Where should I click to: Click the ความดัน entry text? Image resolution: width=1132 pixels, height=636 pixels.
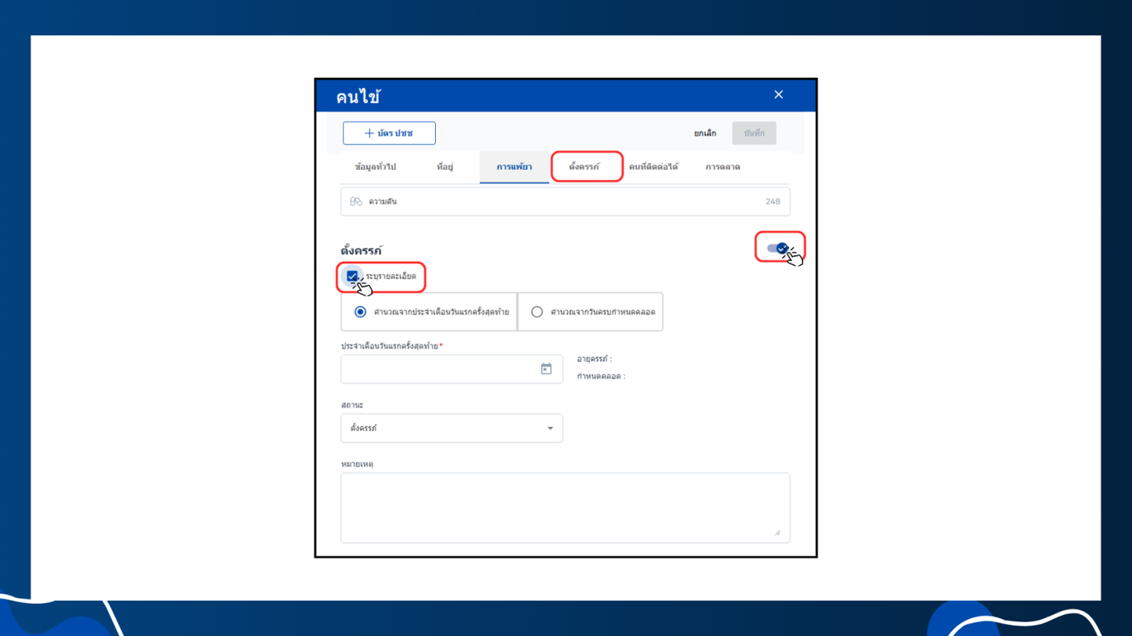tap(382, 202)
